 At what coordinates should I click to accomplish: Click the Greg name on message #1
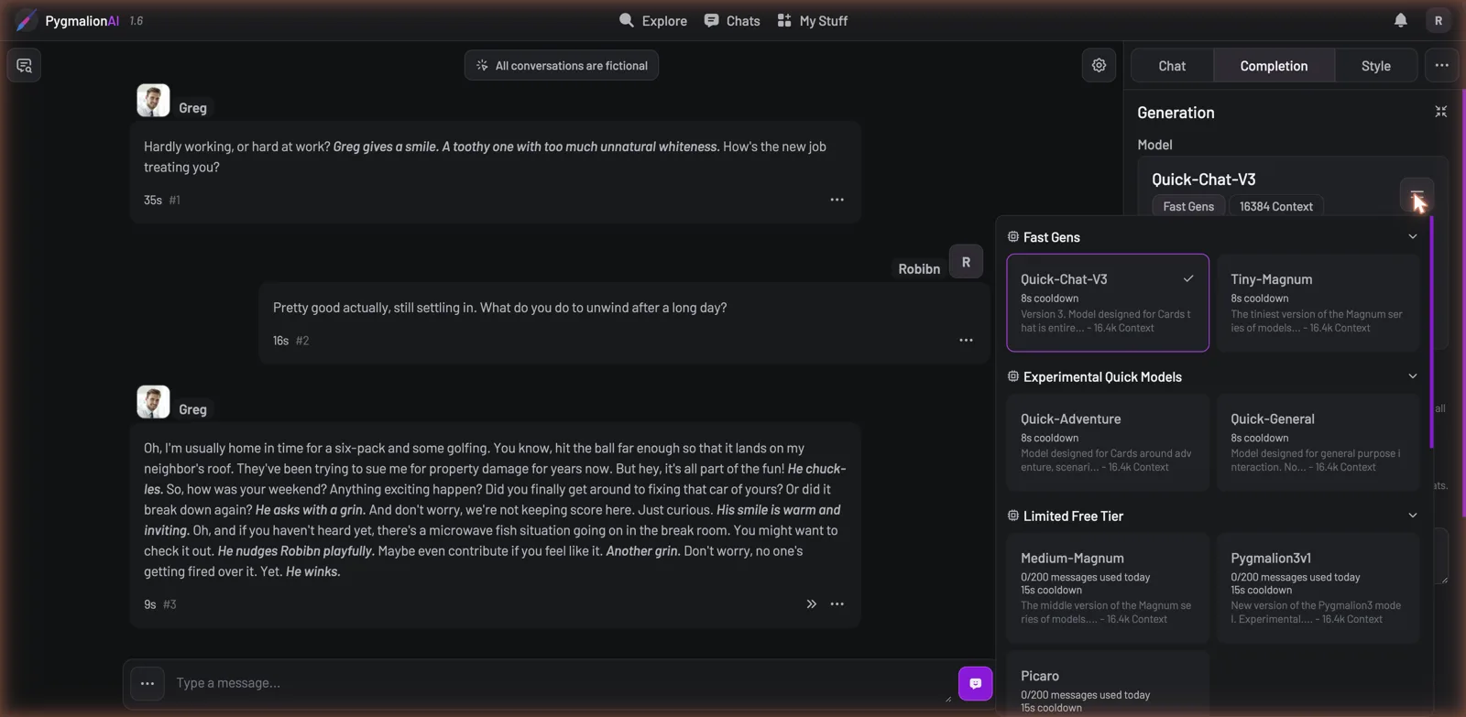[192, 108]
